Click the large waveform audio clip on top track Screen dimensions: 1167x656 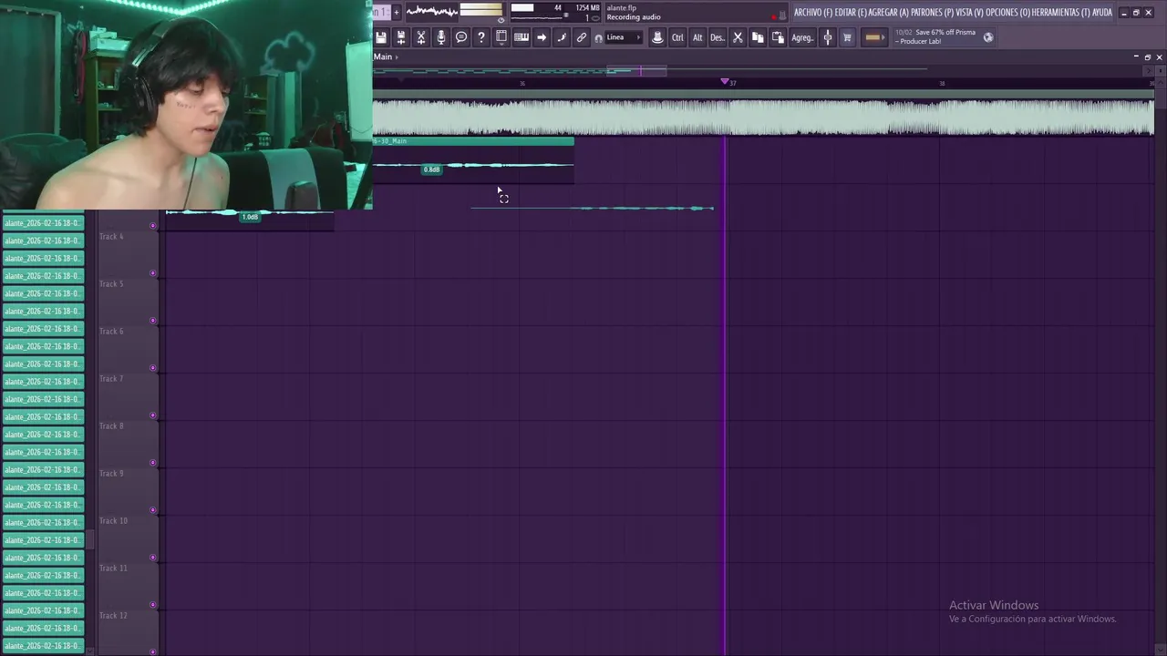[x=763, y=118]
